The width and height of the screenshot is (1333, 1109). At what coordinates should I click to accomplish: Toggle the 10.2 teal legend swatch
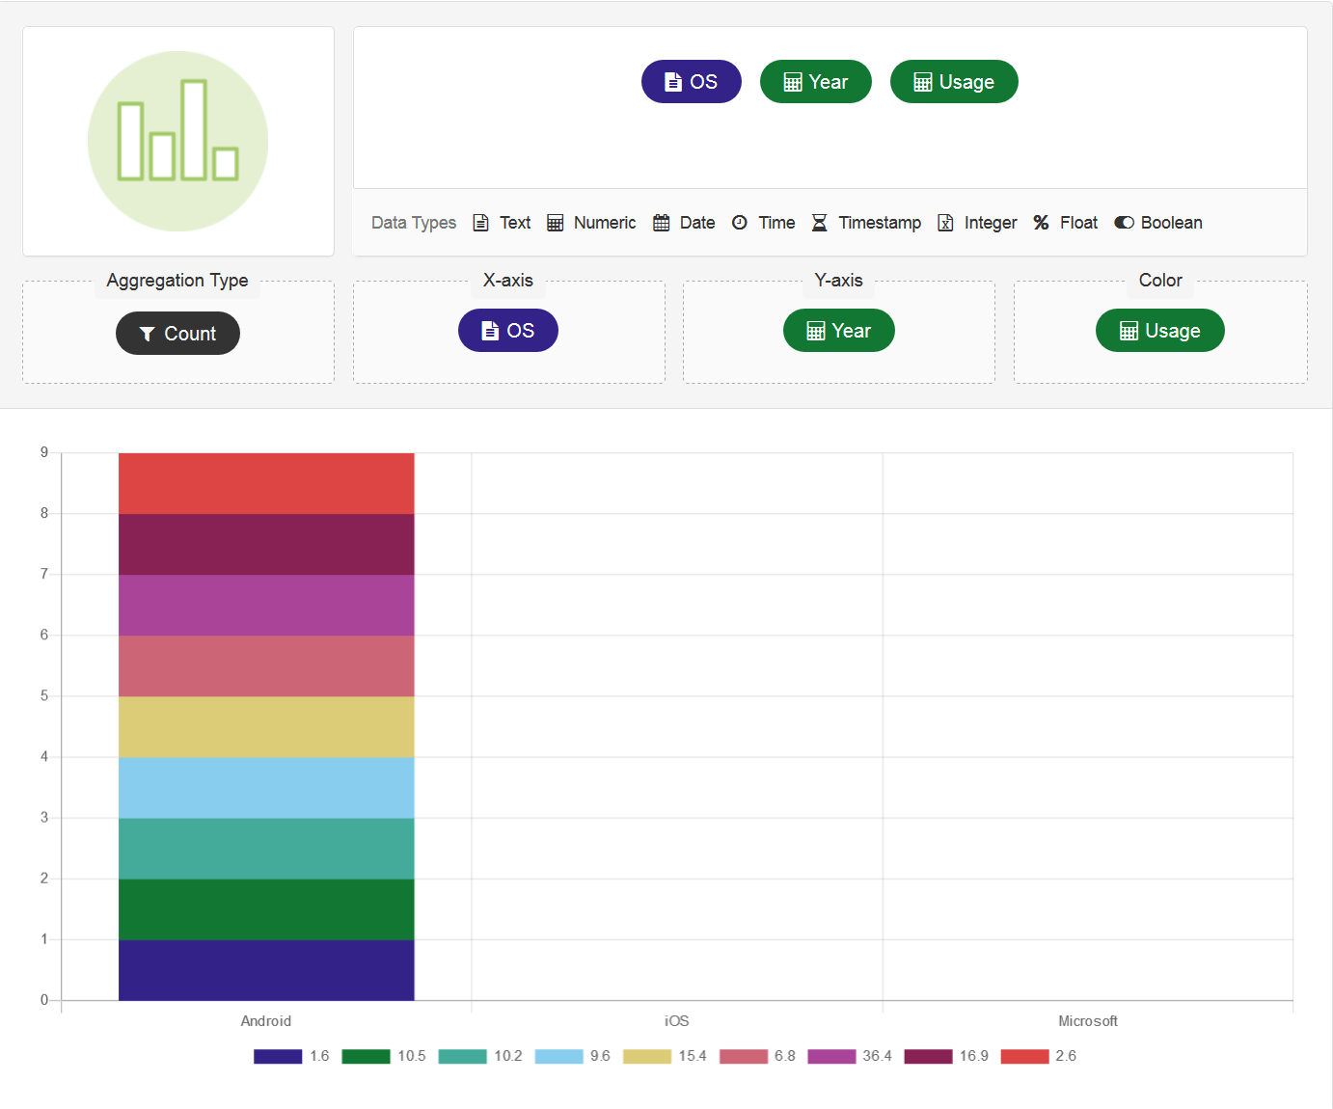pos(462,1056)
